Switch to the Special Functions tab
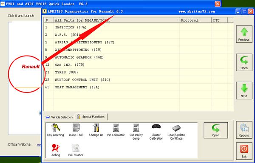 [91, 117]
